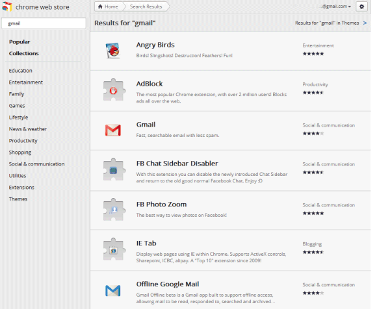Click the blue Offline Google Mail icon
Viewport: 377px width, 309px height.
pyautogui.click(x=113, y=291)
